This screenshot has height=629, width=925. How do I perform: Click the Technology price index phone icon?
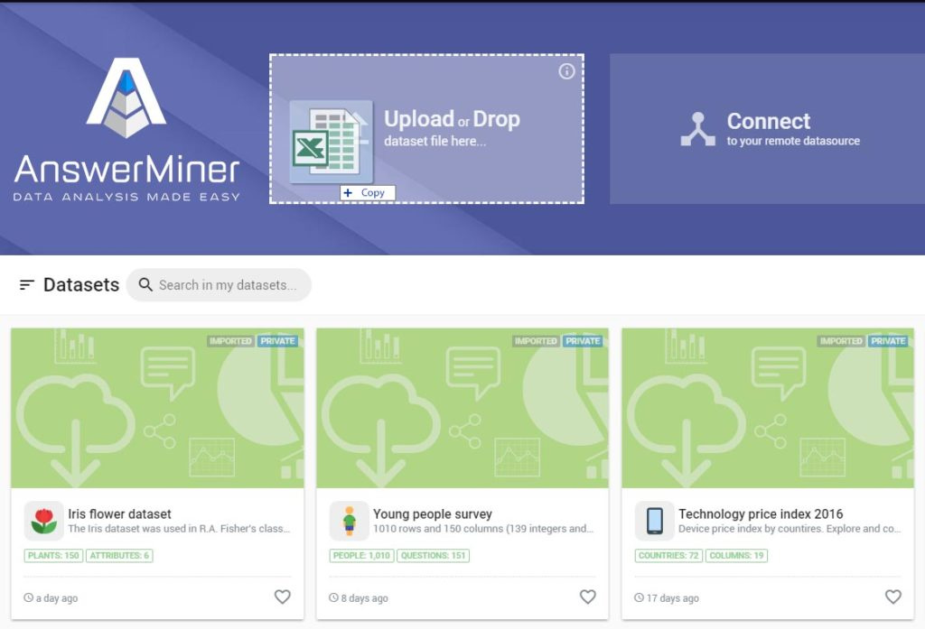[x=654, y=521]
